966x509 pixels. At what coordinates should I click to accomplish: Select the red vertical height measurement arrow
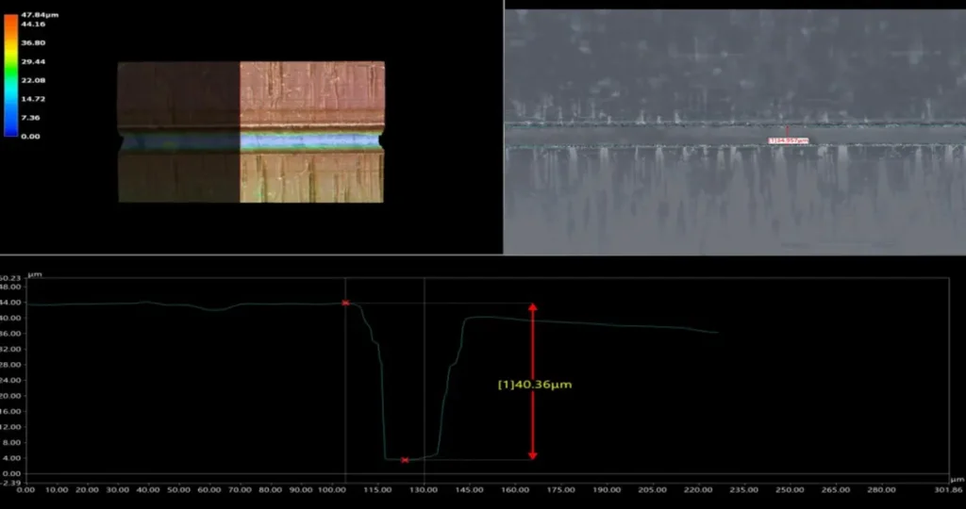(532, 382)
